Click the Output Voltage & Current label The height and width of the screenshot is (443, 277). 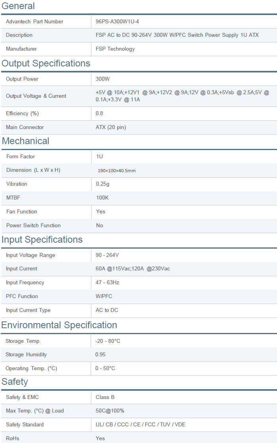[36, 96]
